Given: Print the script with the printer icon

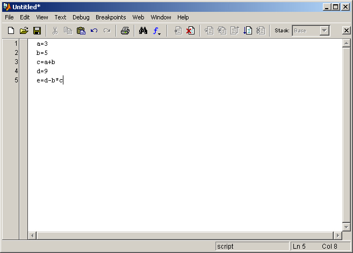Looking at the screenshot, I should (x=125, y=31).
